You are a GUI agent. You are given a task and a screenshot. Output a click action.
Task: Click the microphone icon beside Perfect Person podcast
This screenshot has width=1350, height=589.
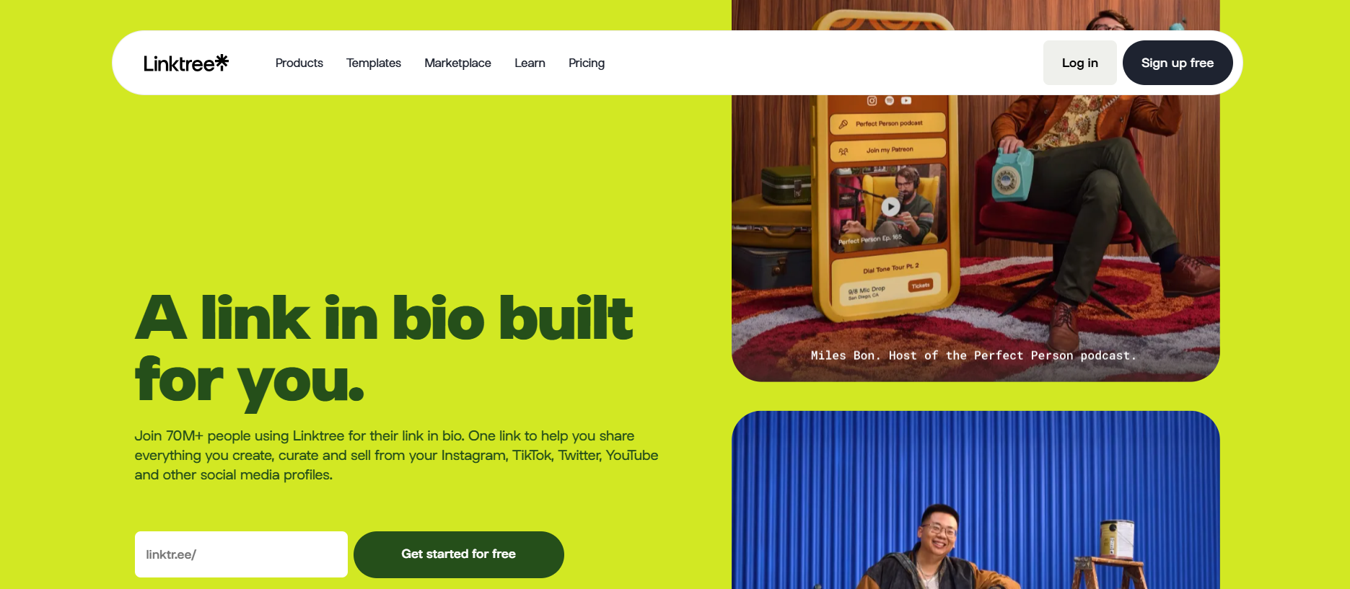[x=843, y=125]
